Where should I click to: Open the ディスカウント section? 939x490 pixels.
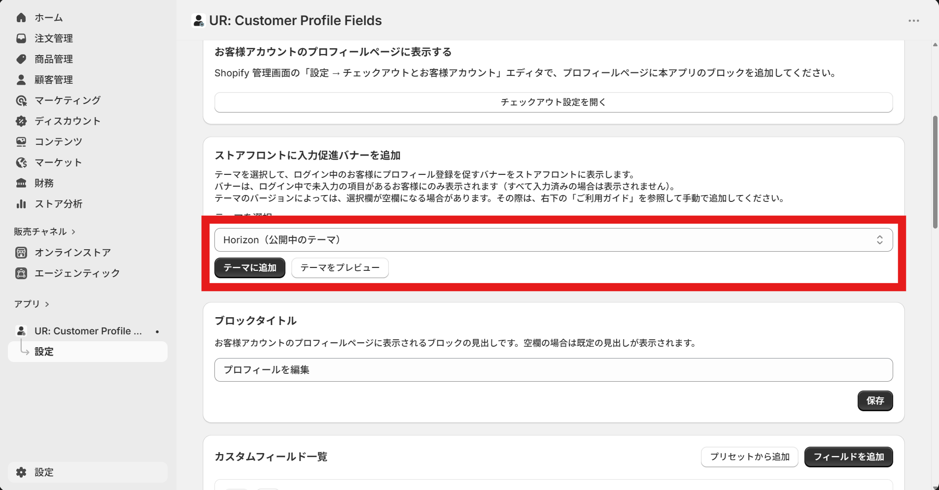pos(68,121)
